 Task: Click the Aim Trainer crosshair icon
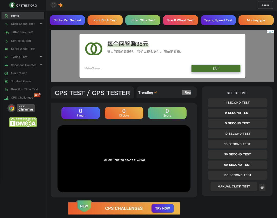coord(6,73)
